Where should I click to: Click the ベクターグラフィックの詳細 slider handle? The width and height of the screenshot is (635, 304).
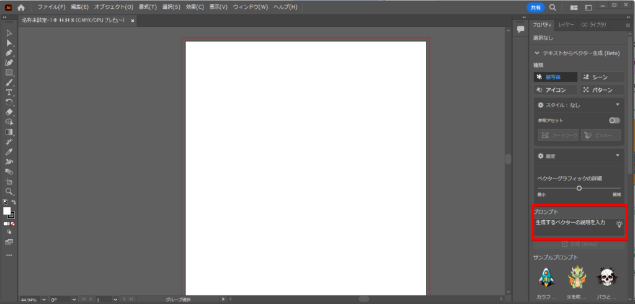tap(579, 188)
